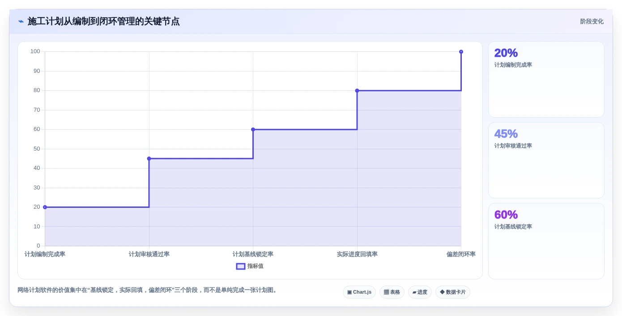This screenshot has width=622, height=316.
Task: Click the title 施工计划从编制到闭环管理的关键节点
Action: tap(103, 21)
